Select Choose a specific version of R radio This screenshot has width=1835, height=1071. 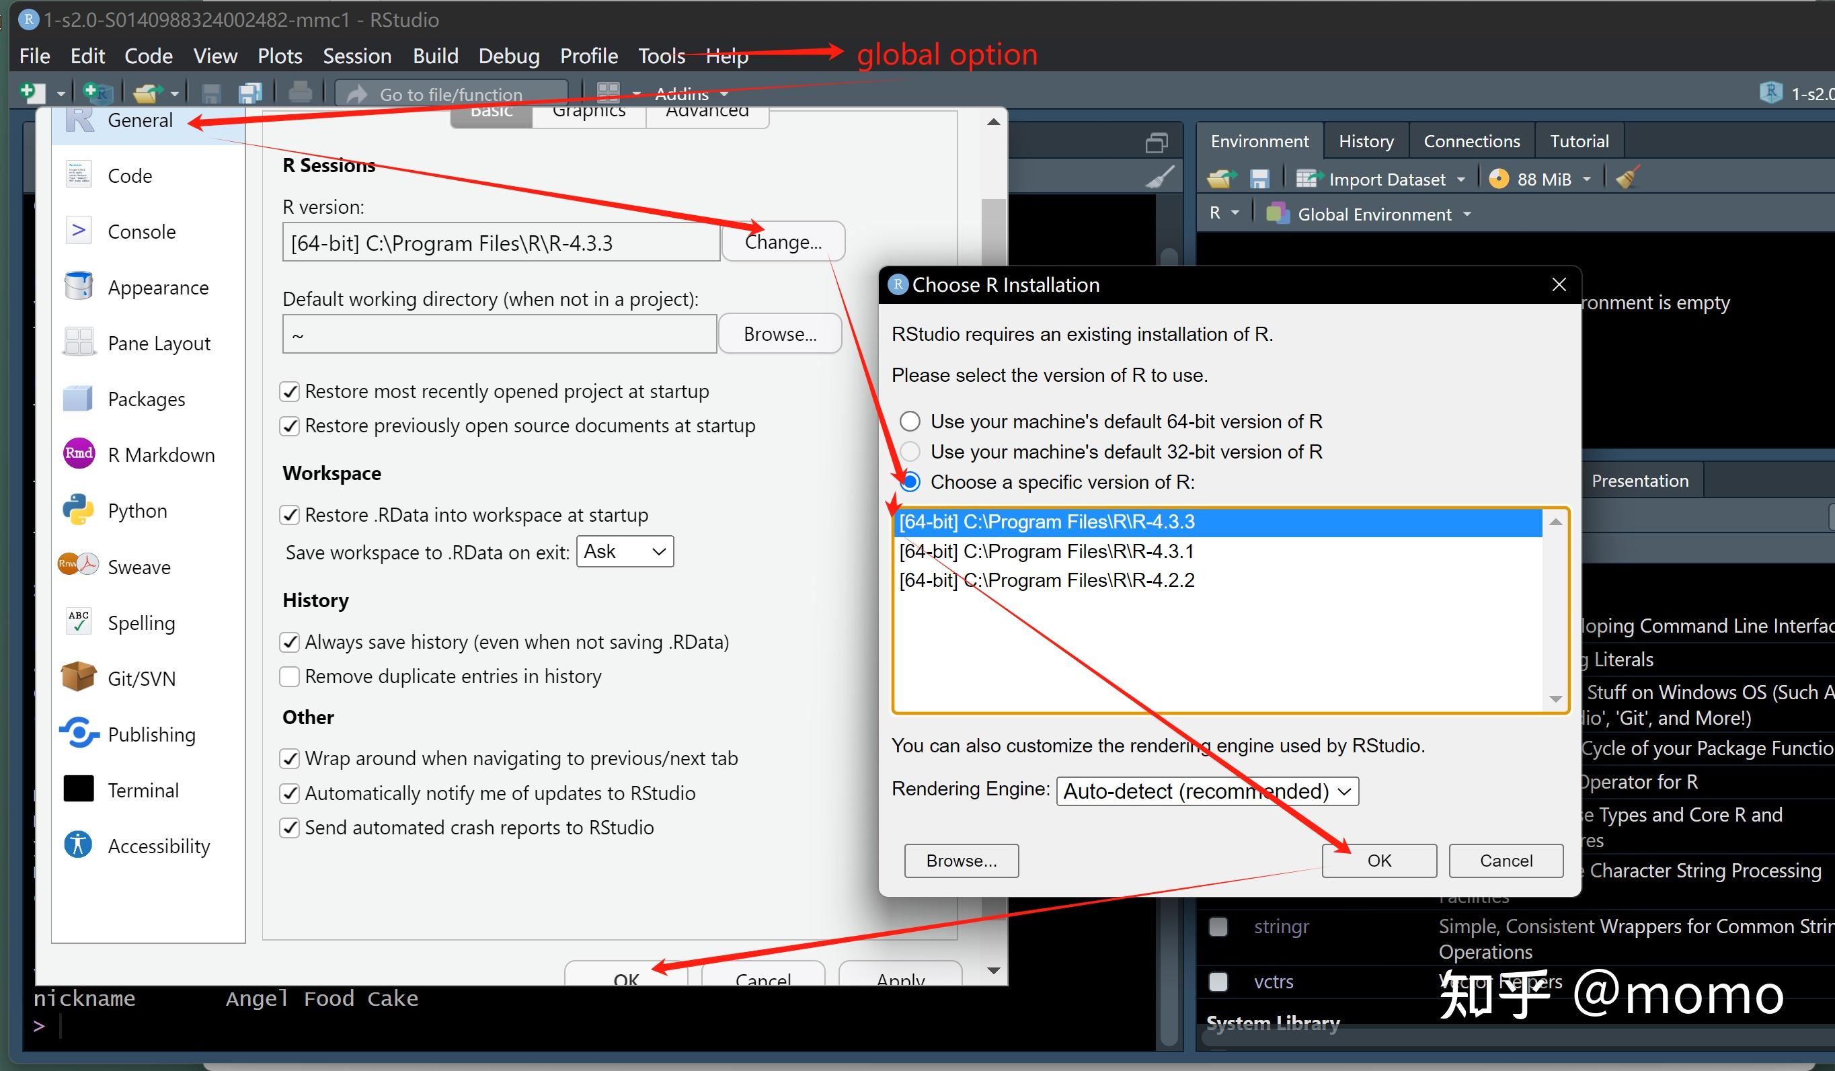pos(910,482)
